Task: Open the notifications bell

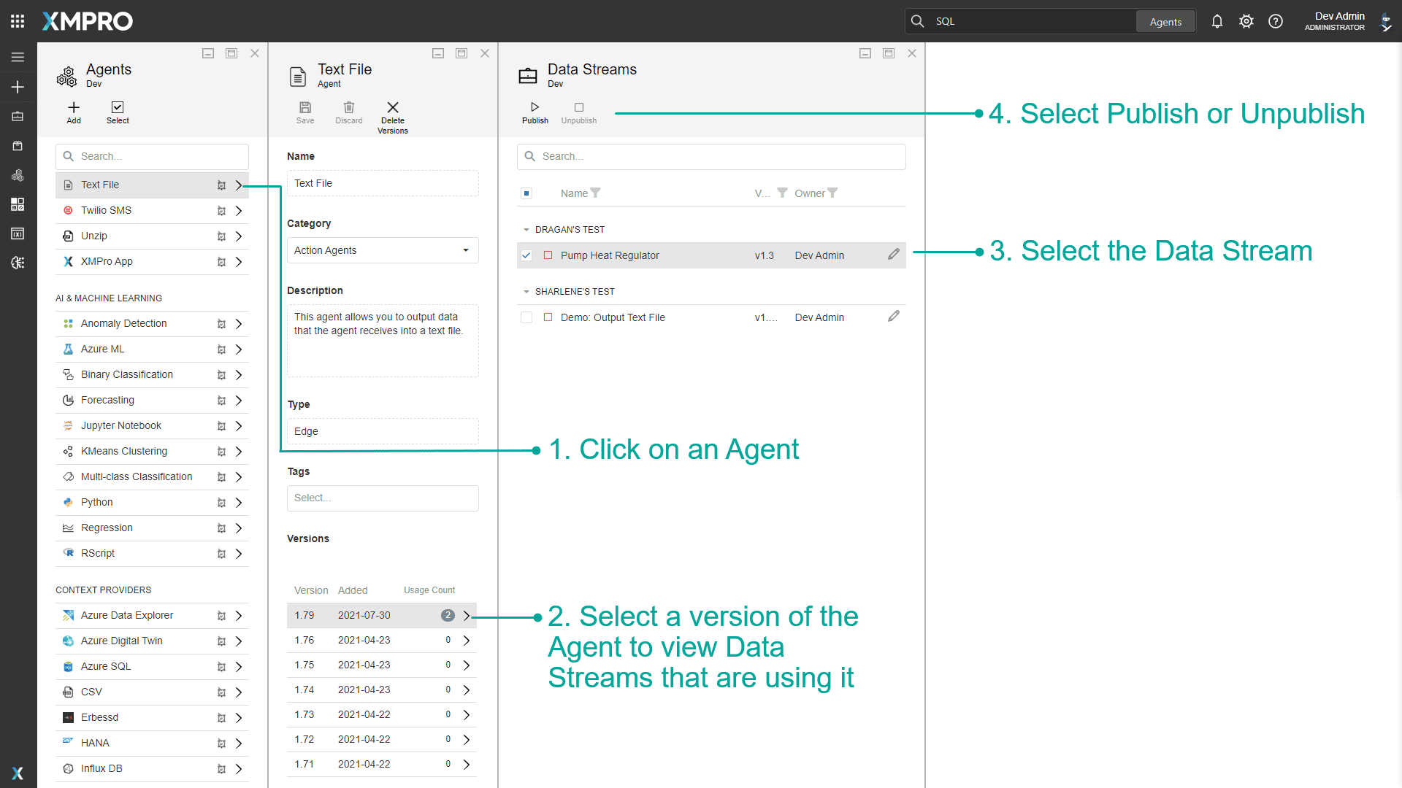Action: point(1217,21)
